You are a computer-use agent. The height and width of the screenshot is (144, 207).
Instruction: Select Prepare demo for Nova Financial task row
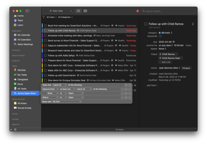point(90,60)
